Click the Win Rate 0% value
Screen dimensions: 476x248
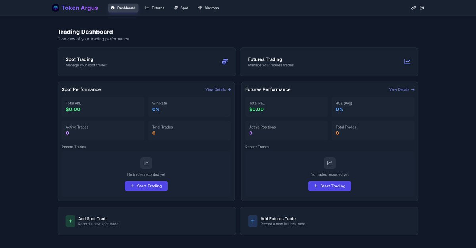156,110
